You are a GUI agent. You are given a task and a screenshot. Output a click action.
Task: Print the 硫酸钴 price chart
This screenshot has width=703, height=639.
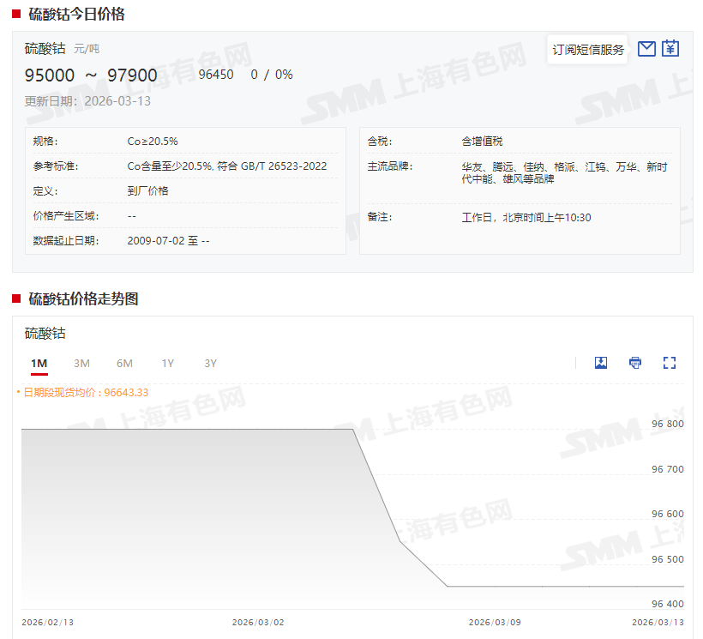[635, 363]
